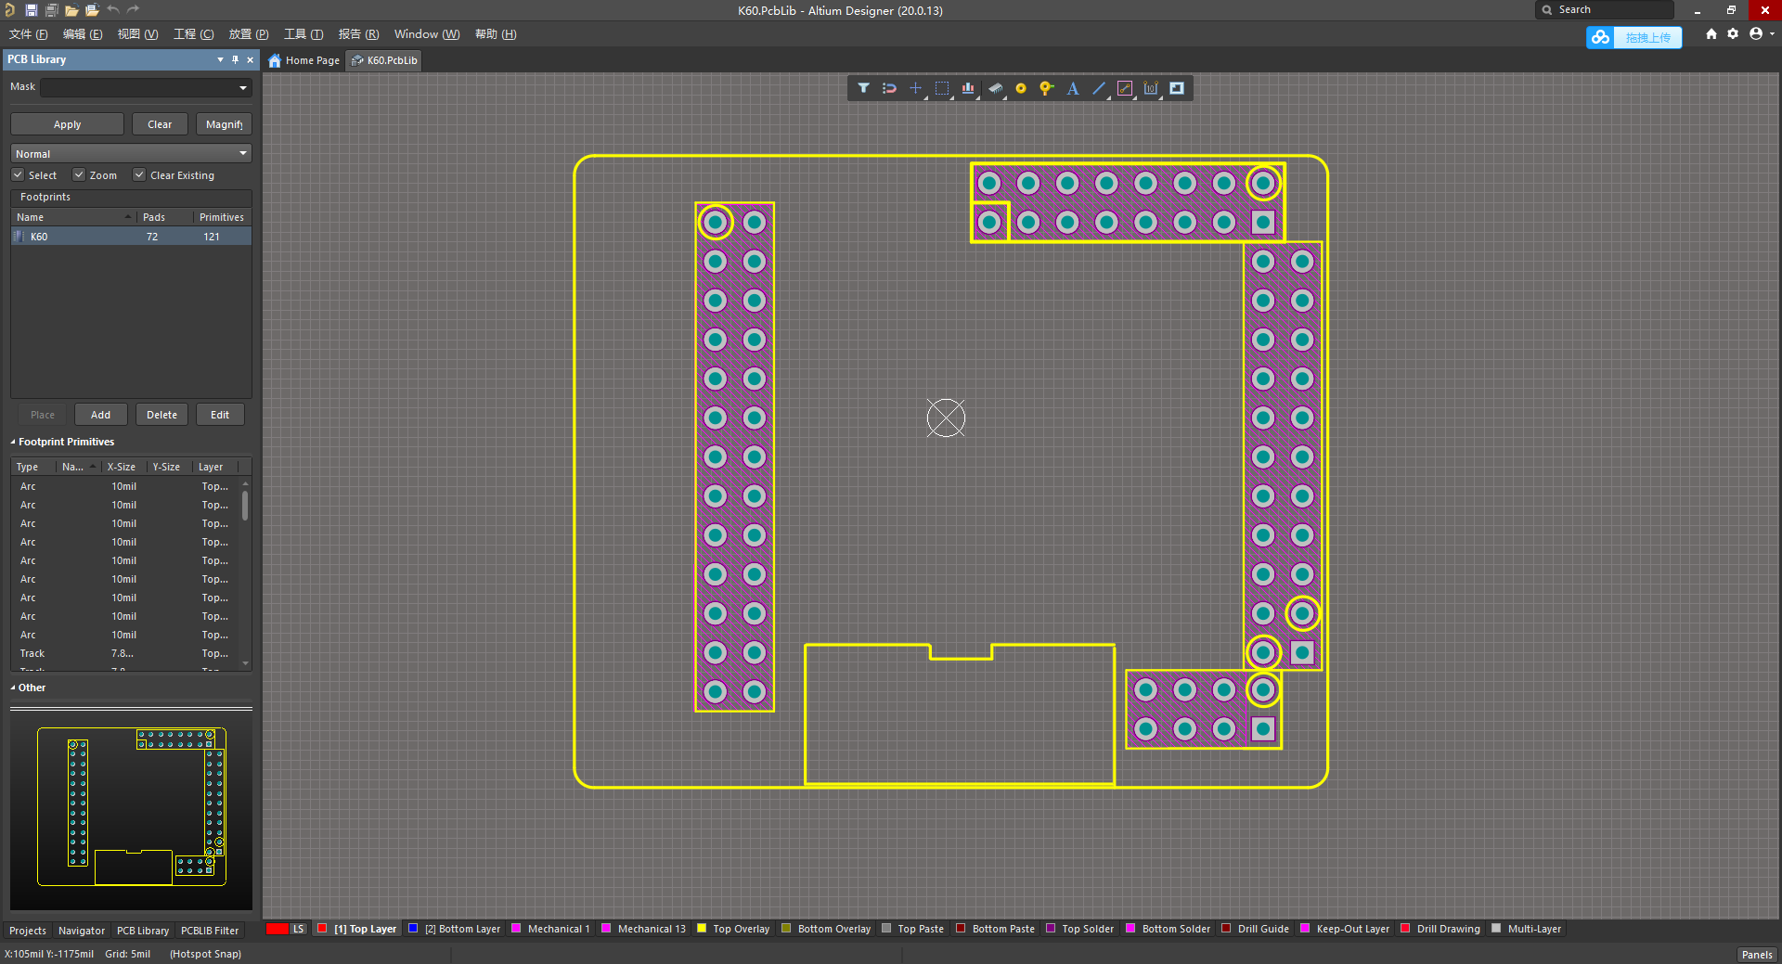Screen dimensions: 1782x964
Task: Redo the last undone action
Action: point(133,10)
